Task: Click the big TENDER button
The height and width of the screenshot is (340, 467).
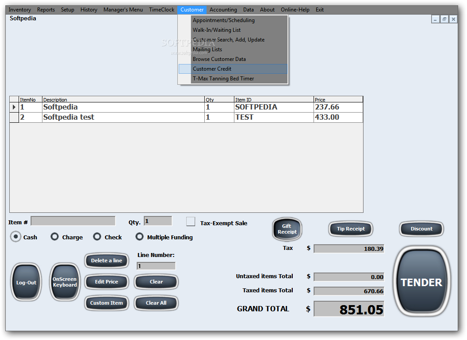Action: point(421,282)
